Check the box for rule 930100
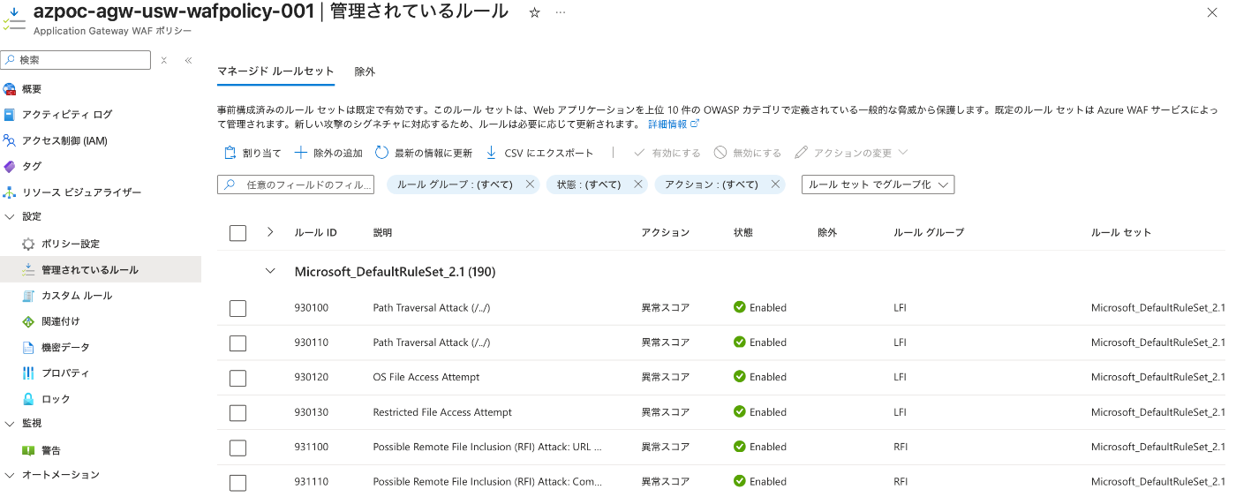This screenshot has width=1236, height=497. click(237, 308)
